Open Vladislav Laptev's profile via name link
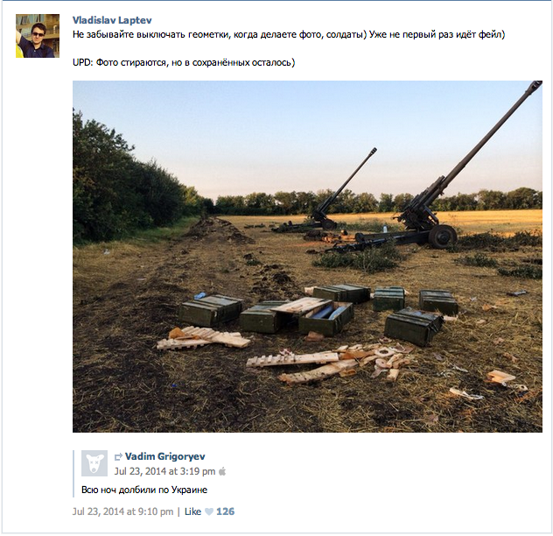The width and height of the screenshot is (553, 536). (x=112, y=20)
